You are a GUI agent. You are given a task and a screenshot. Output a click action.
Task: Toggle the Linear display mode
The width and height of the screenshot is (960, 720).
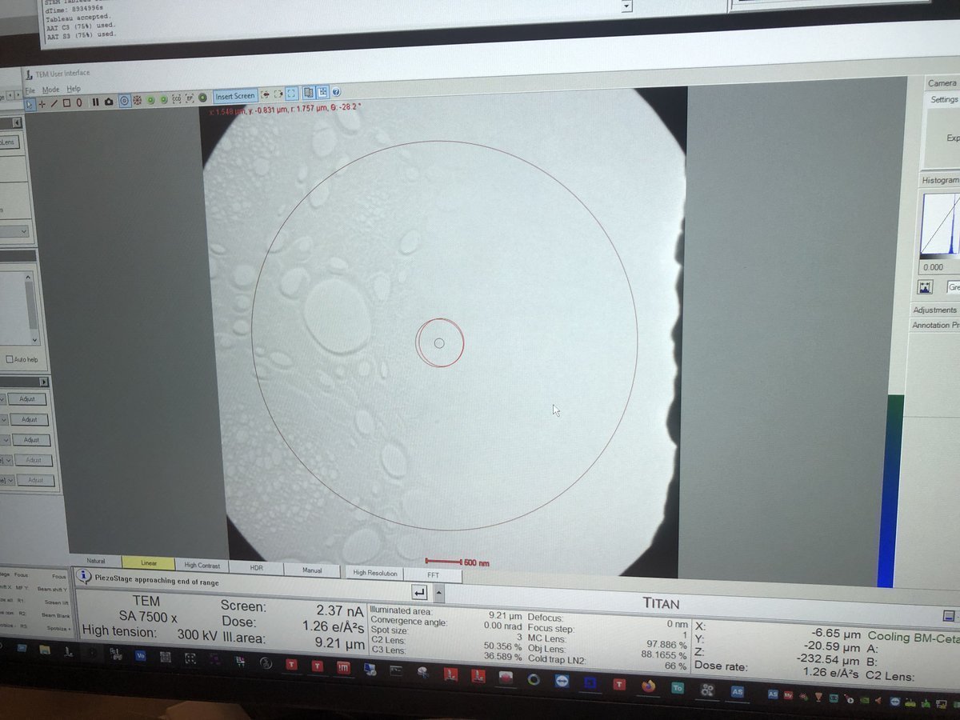(x=148, y=562)
